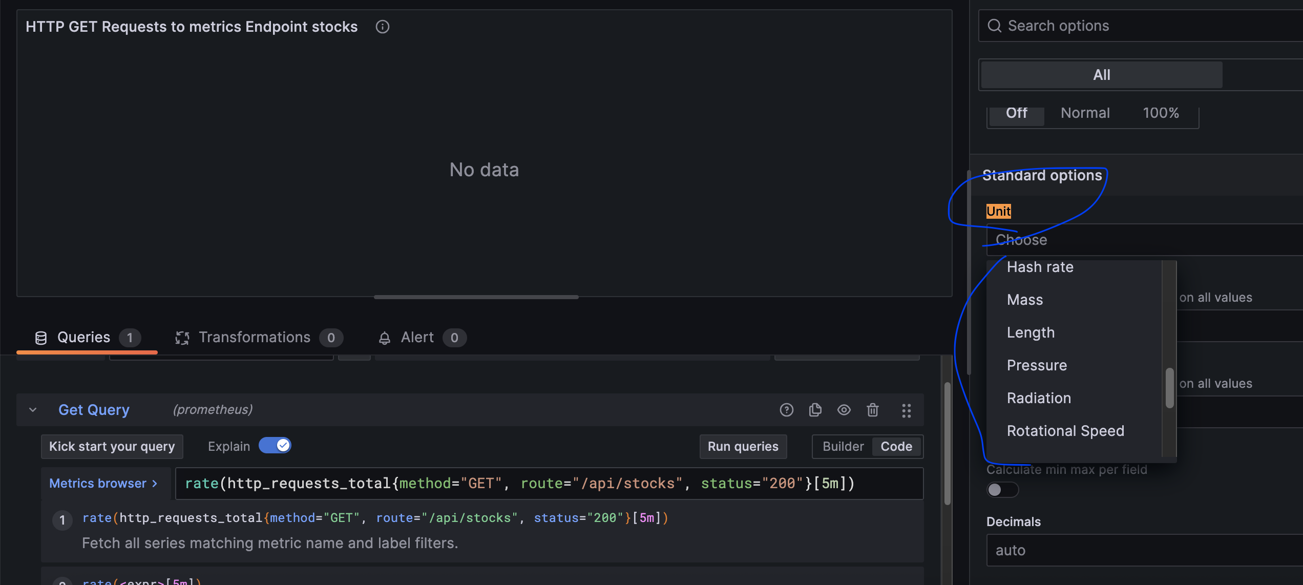
Task: Click the No data message
Action: coord(484,170)
